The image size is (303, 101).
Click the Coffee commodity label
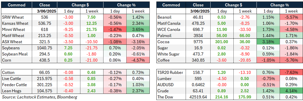pyautogui.click(x=163, y=60)
